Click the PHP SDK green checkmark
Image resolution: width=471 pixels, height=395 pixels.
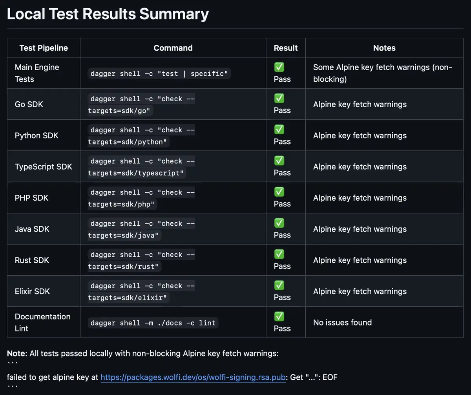click(x=279, y=192)
